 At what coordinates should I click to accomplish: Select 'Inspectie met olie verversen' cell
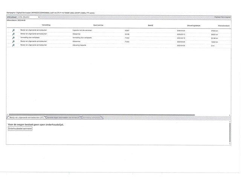tap(82, 30)
